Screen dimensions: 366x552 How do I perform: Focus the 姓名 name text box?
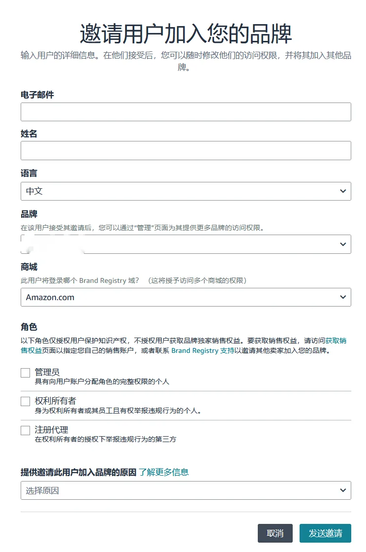pos(185,151)
